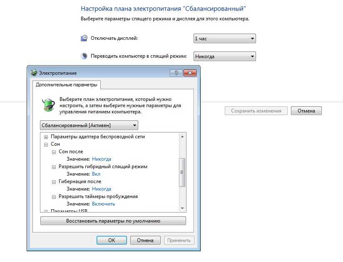The height and width of the screenshot is (262, 343).
Task: Select the Дополнительные параметры tab
Action: [67, 85]
